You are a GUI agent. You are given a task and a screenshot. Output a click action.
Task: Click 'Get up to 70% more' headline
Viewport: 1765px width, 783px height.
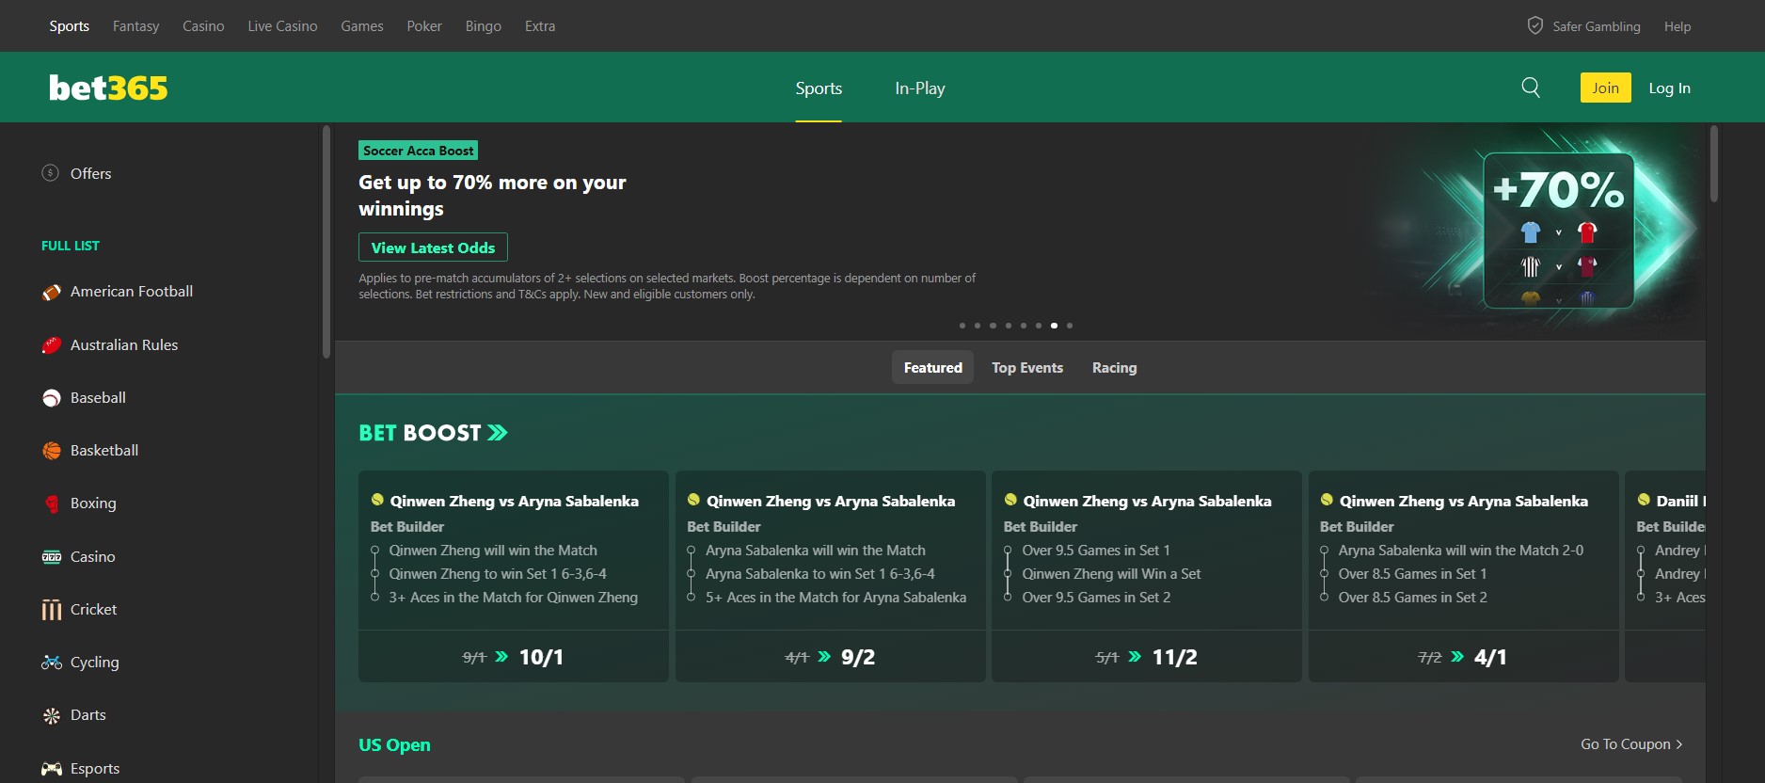click(x=492, y=195)
